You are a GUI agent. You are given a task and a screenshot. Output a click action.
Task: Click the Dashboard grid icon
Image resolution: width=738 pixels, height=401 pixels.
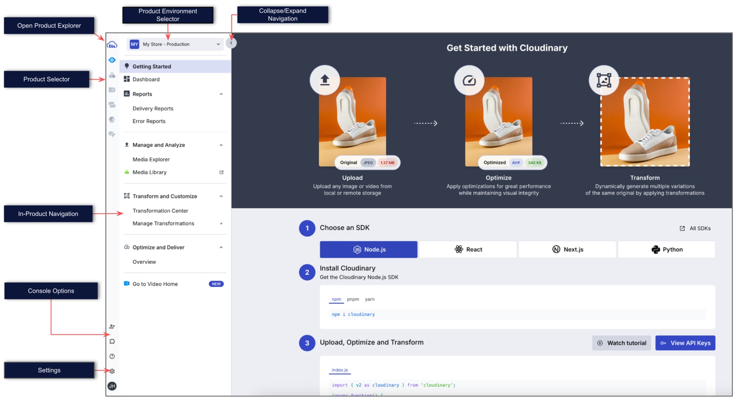[x=127, y=79]
